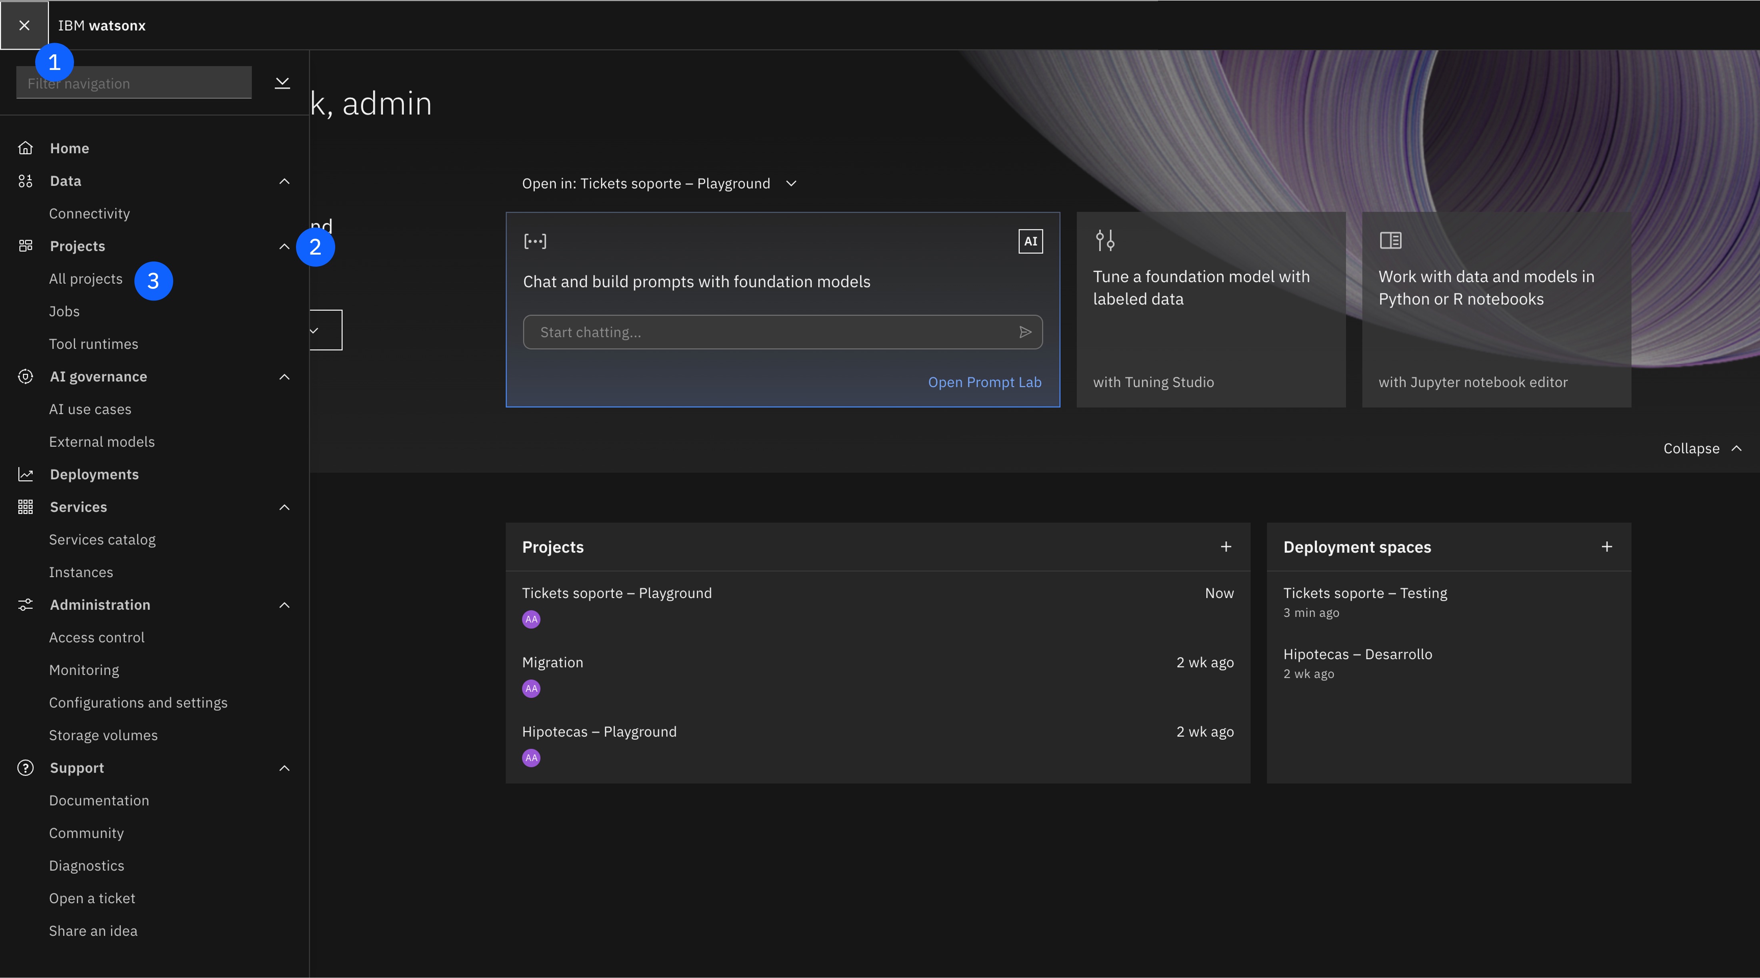The height and width of the screenshot is (978, 1760).
Task: Add a new deployment space with plus icon
Action: 1607,547
